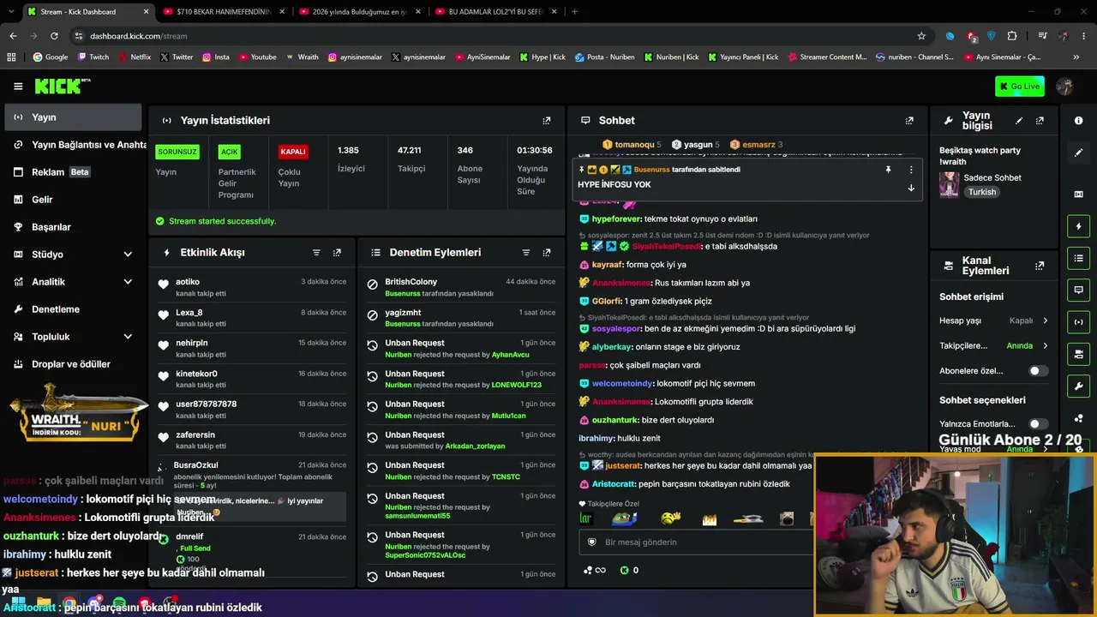Image resolution: width=1097 pixels, height=617 pixels.
Task: Switch to the BU ADAMLAR LOL2 YouTube tab
Action: [496, 12]
